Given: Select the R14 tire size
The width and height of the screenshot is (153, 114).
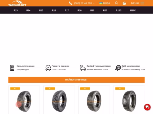Looking at the screenshot, I should click(28, 10).
